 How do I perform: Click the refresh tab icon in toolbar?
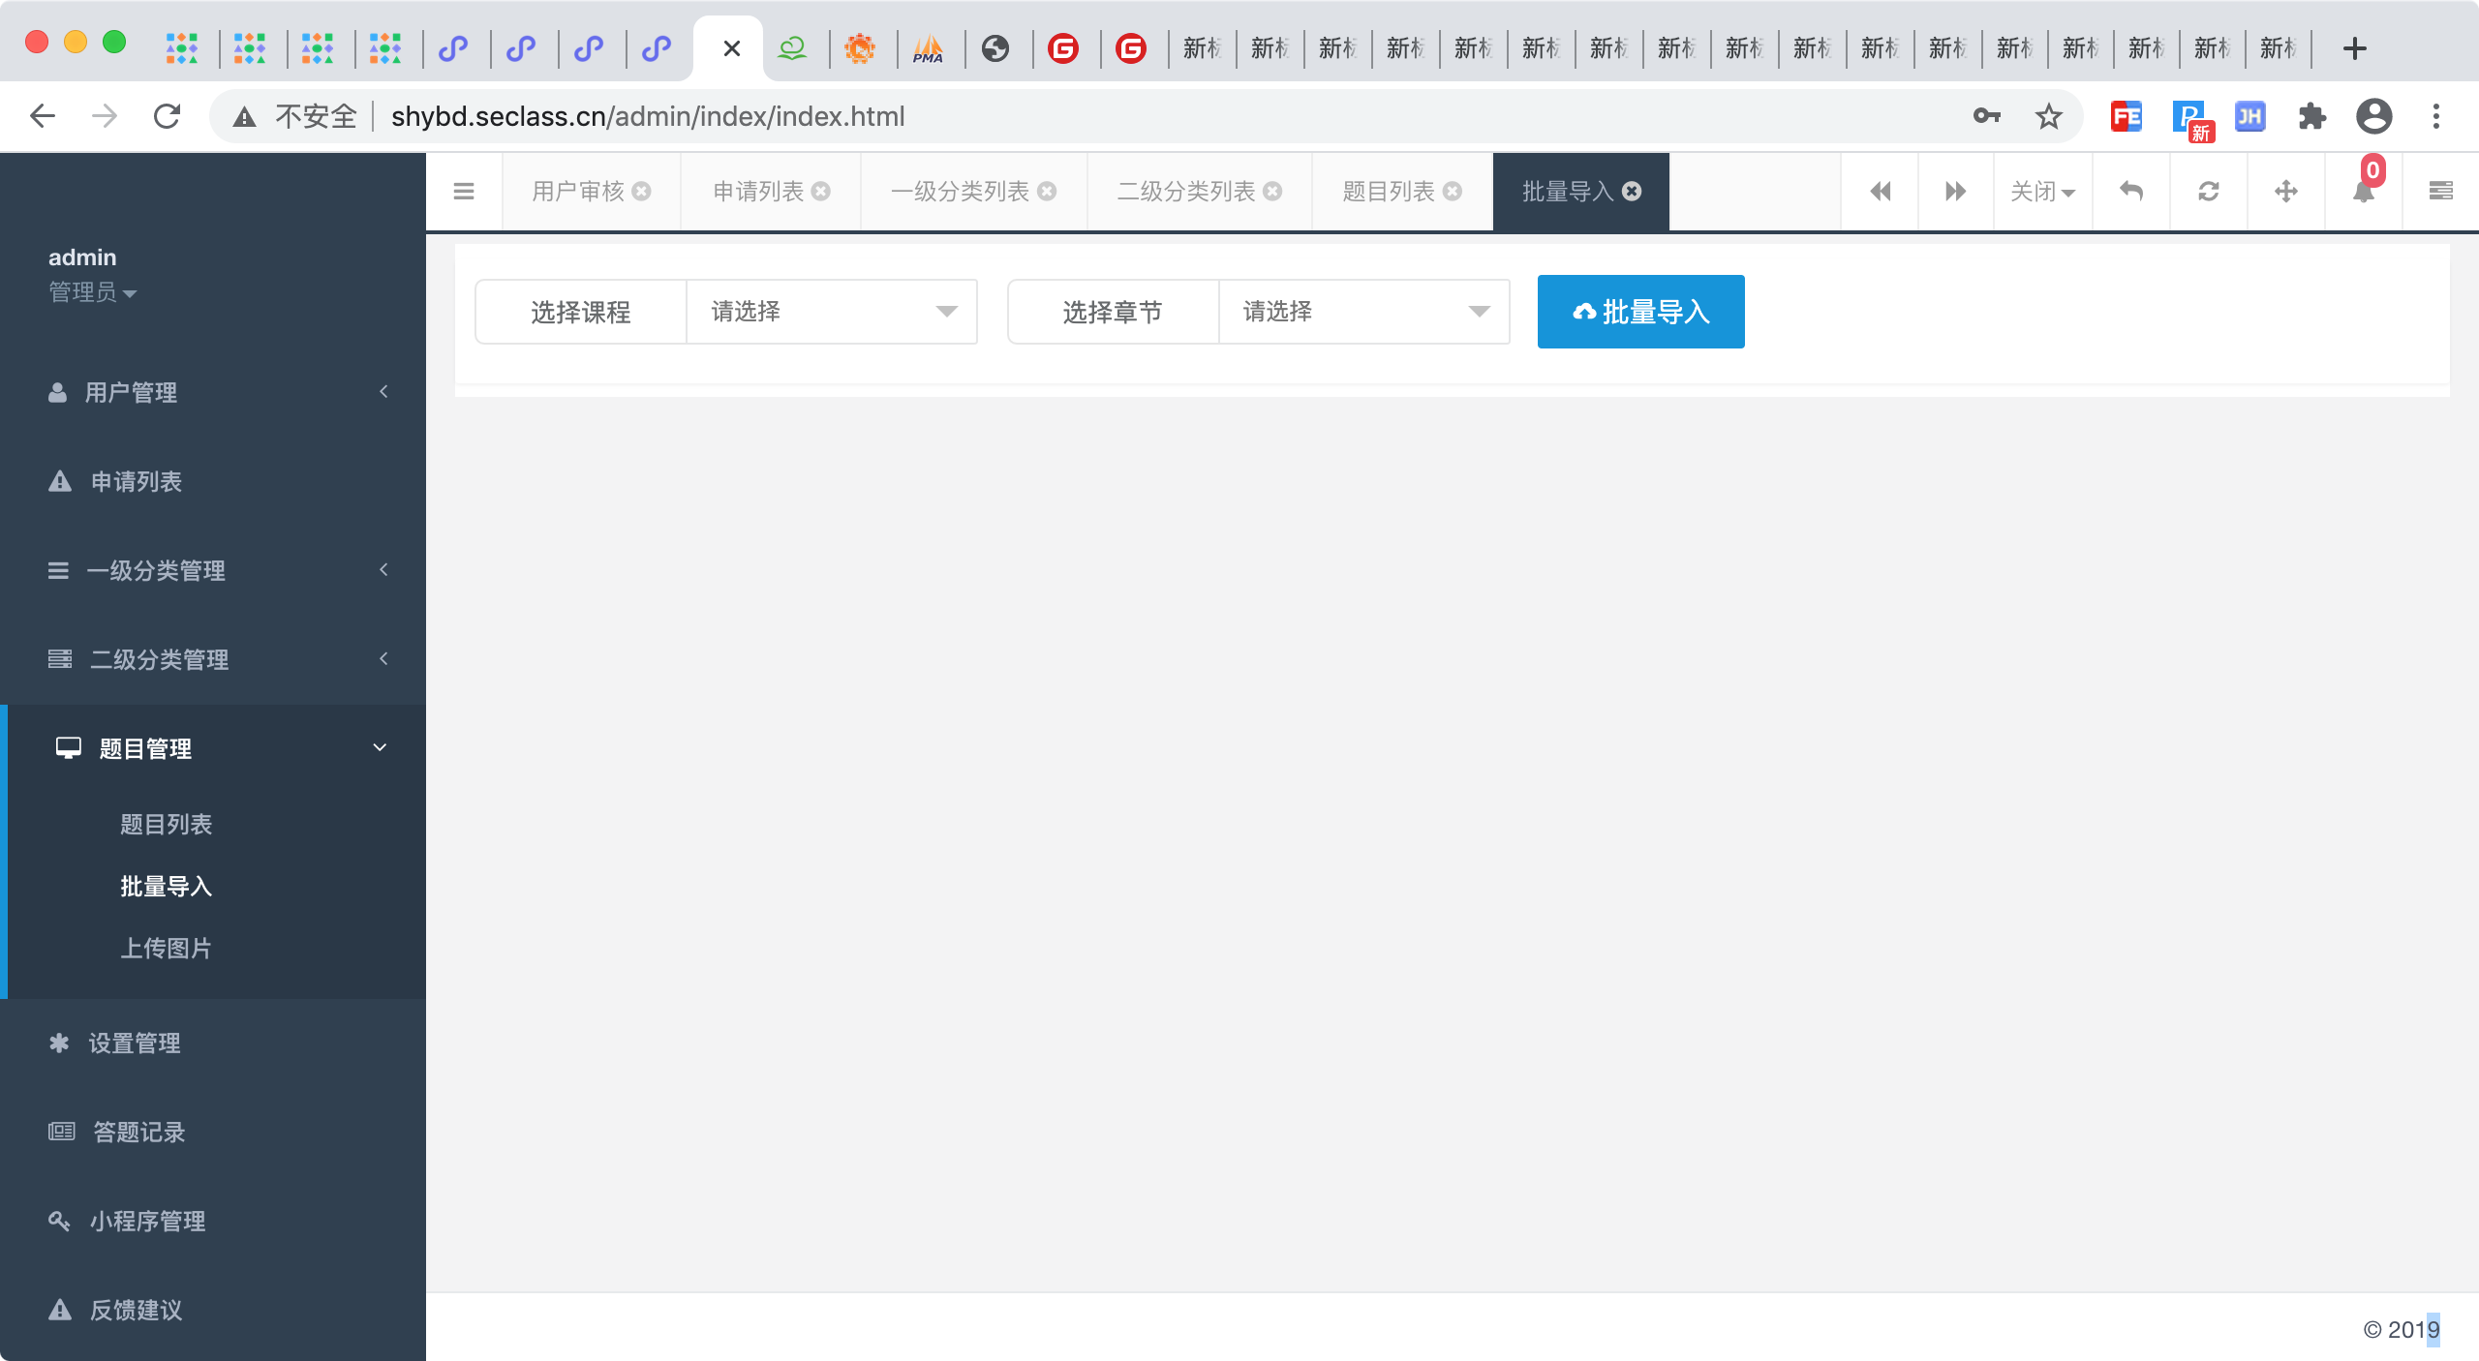pos(2209,192)
